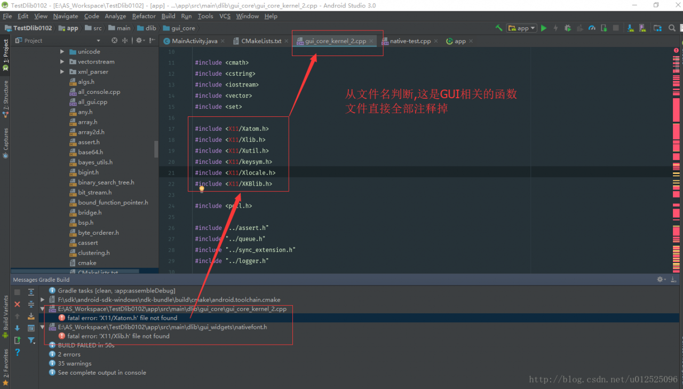Click the Stop square icon in the main toolbar
Image resolution: width=683 pixels, height=389 pixels.
point(616,28)
